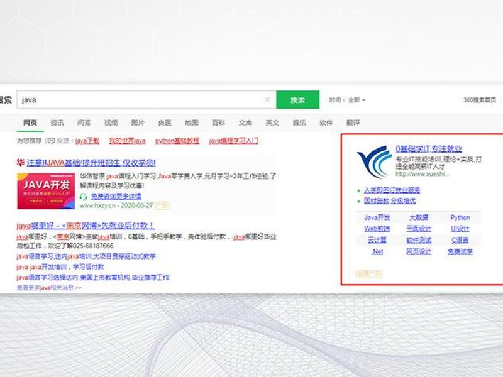Select 平面设计 in the ad course grid
This screenshot has height=377, width=503.
coord(419,229)
